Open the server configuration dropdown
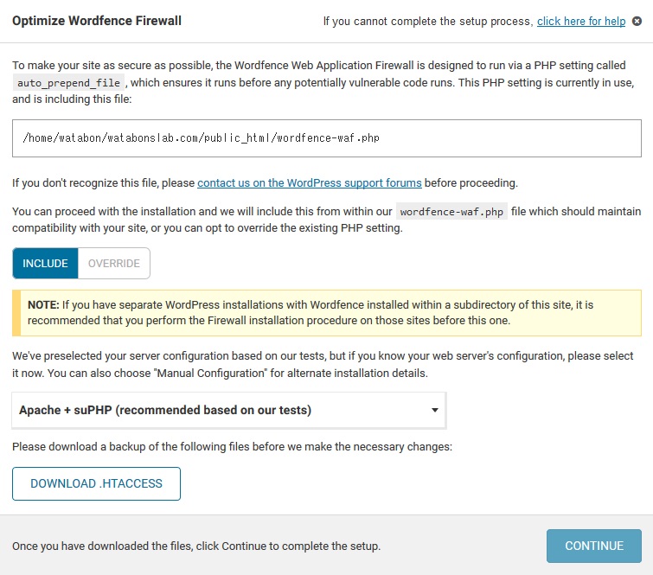The width and height of the screenshot is (653, 575). (x=228, y=410)
